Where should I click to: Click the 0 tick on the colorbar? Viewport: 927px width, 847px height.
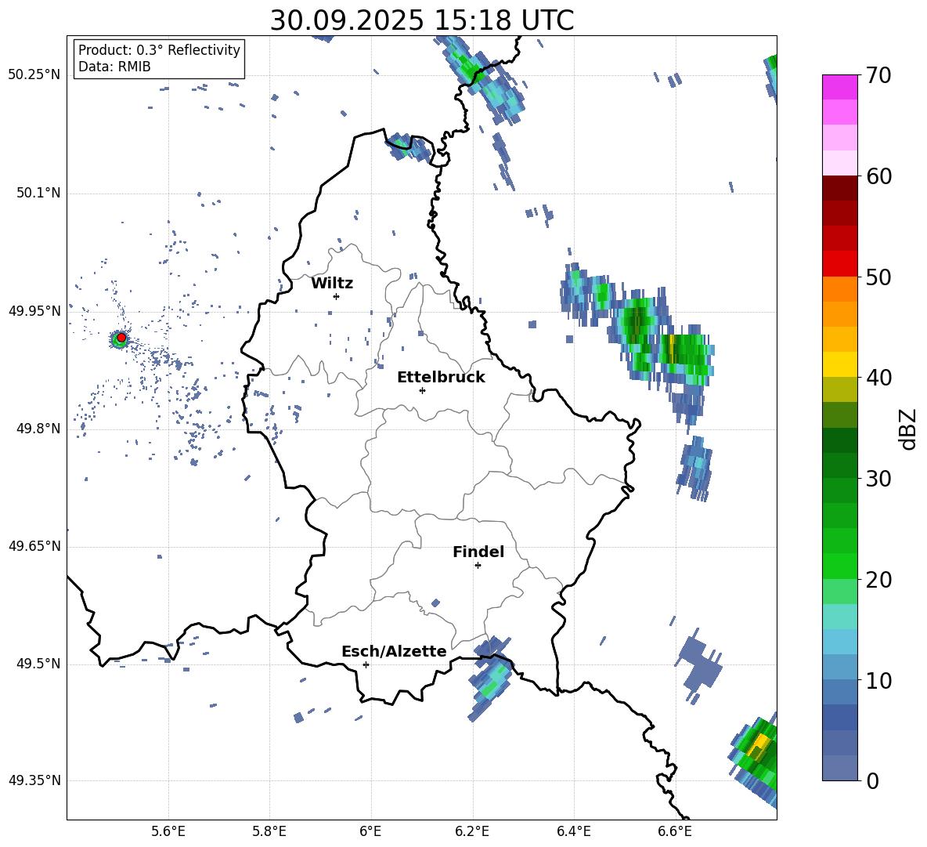872,781
